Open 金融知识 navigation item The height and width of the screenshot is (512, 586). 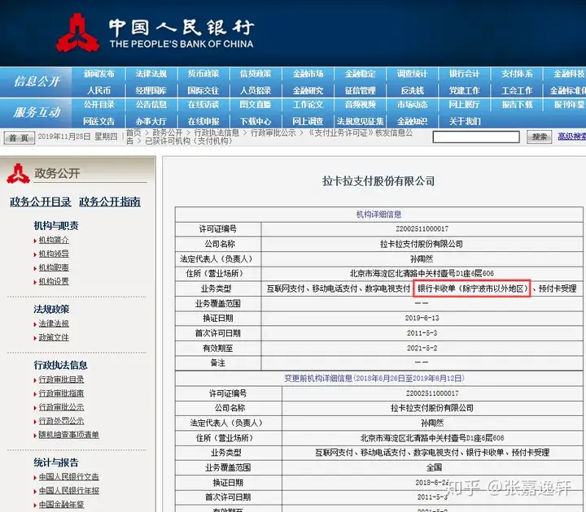[412, 121]
